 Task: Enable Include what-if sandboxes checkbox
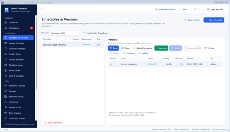[x=85, y=33]
